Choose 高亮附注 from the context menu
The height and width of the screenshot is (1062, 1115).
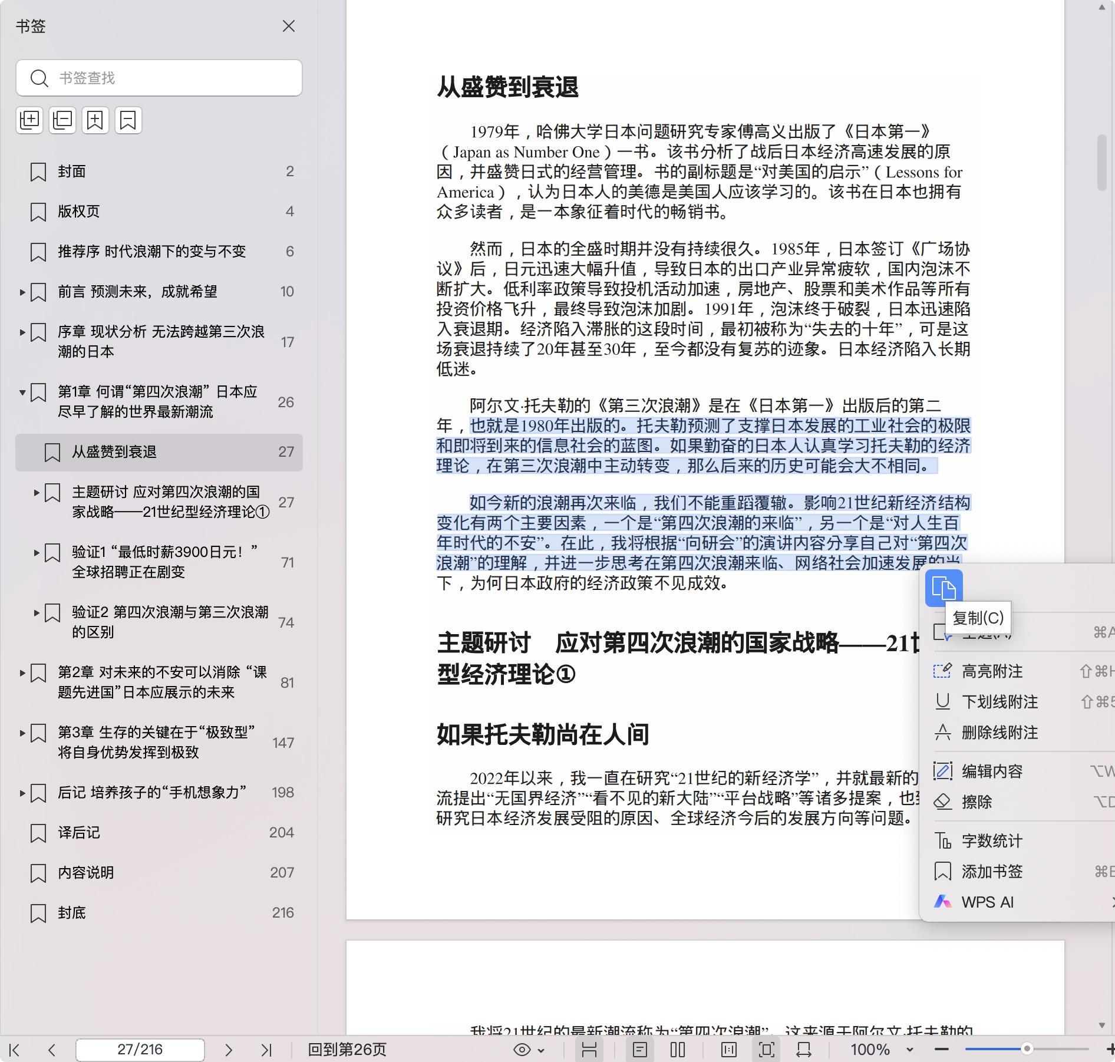click(992, 671)
